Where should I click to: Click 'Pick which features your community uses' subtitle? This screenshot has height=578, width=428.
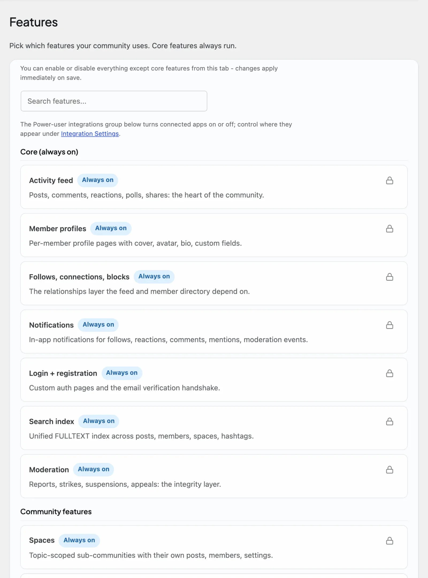123,46
